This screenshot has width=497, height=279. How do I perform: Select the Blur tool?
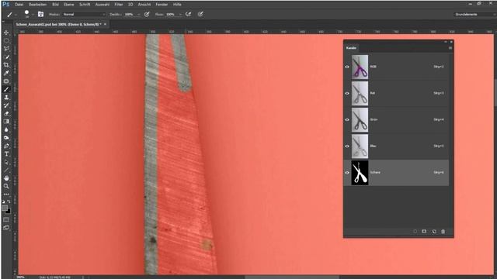[x=6, y=129]
